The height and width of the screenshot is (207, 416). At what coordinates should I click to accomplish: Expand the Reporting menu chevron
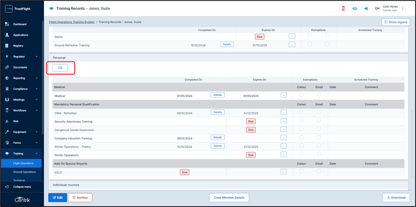[36, 78]
